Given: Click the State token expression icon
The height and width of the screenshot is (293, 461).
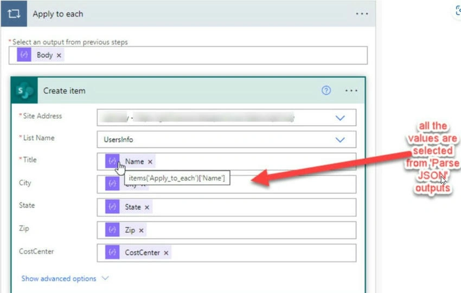Looking at the screenshot, I should 112,207.
